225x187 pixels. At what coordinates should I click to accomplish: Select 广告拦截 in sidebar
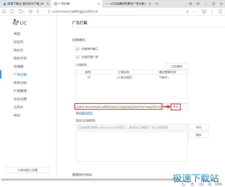[20, 75]
